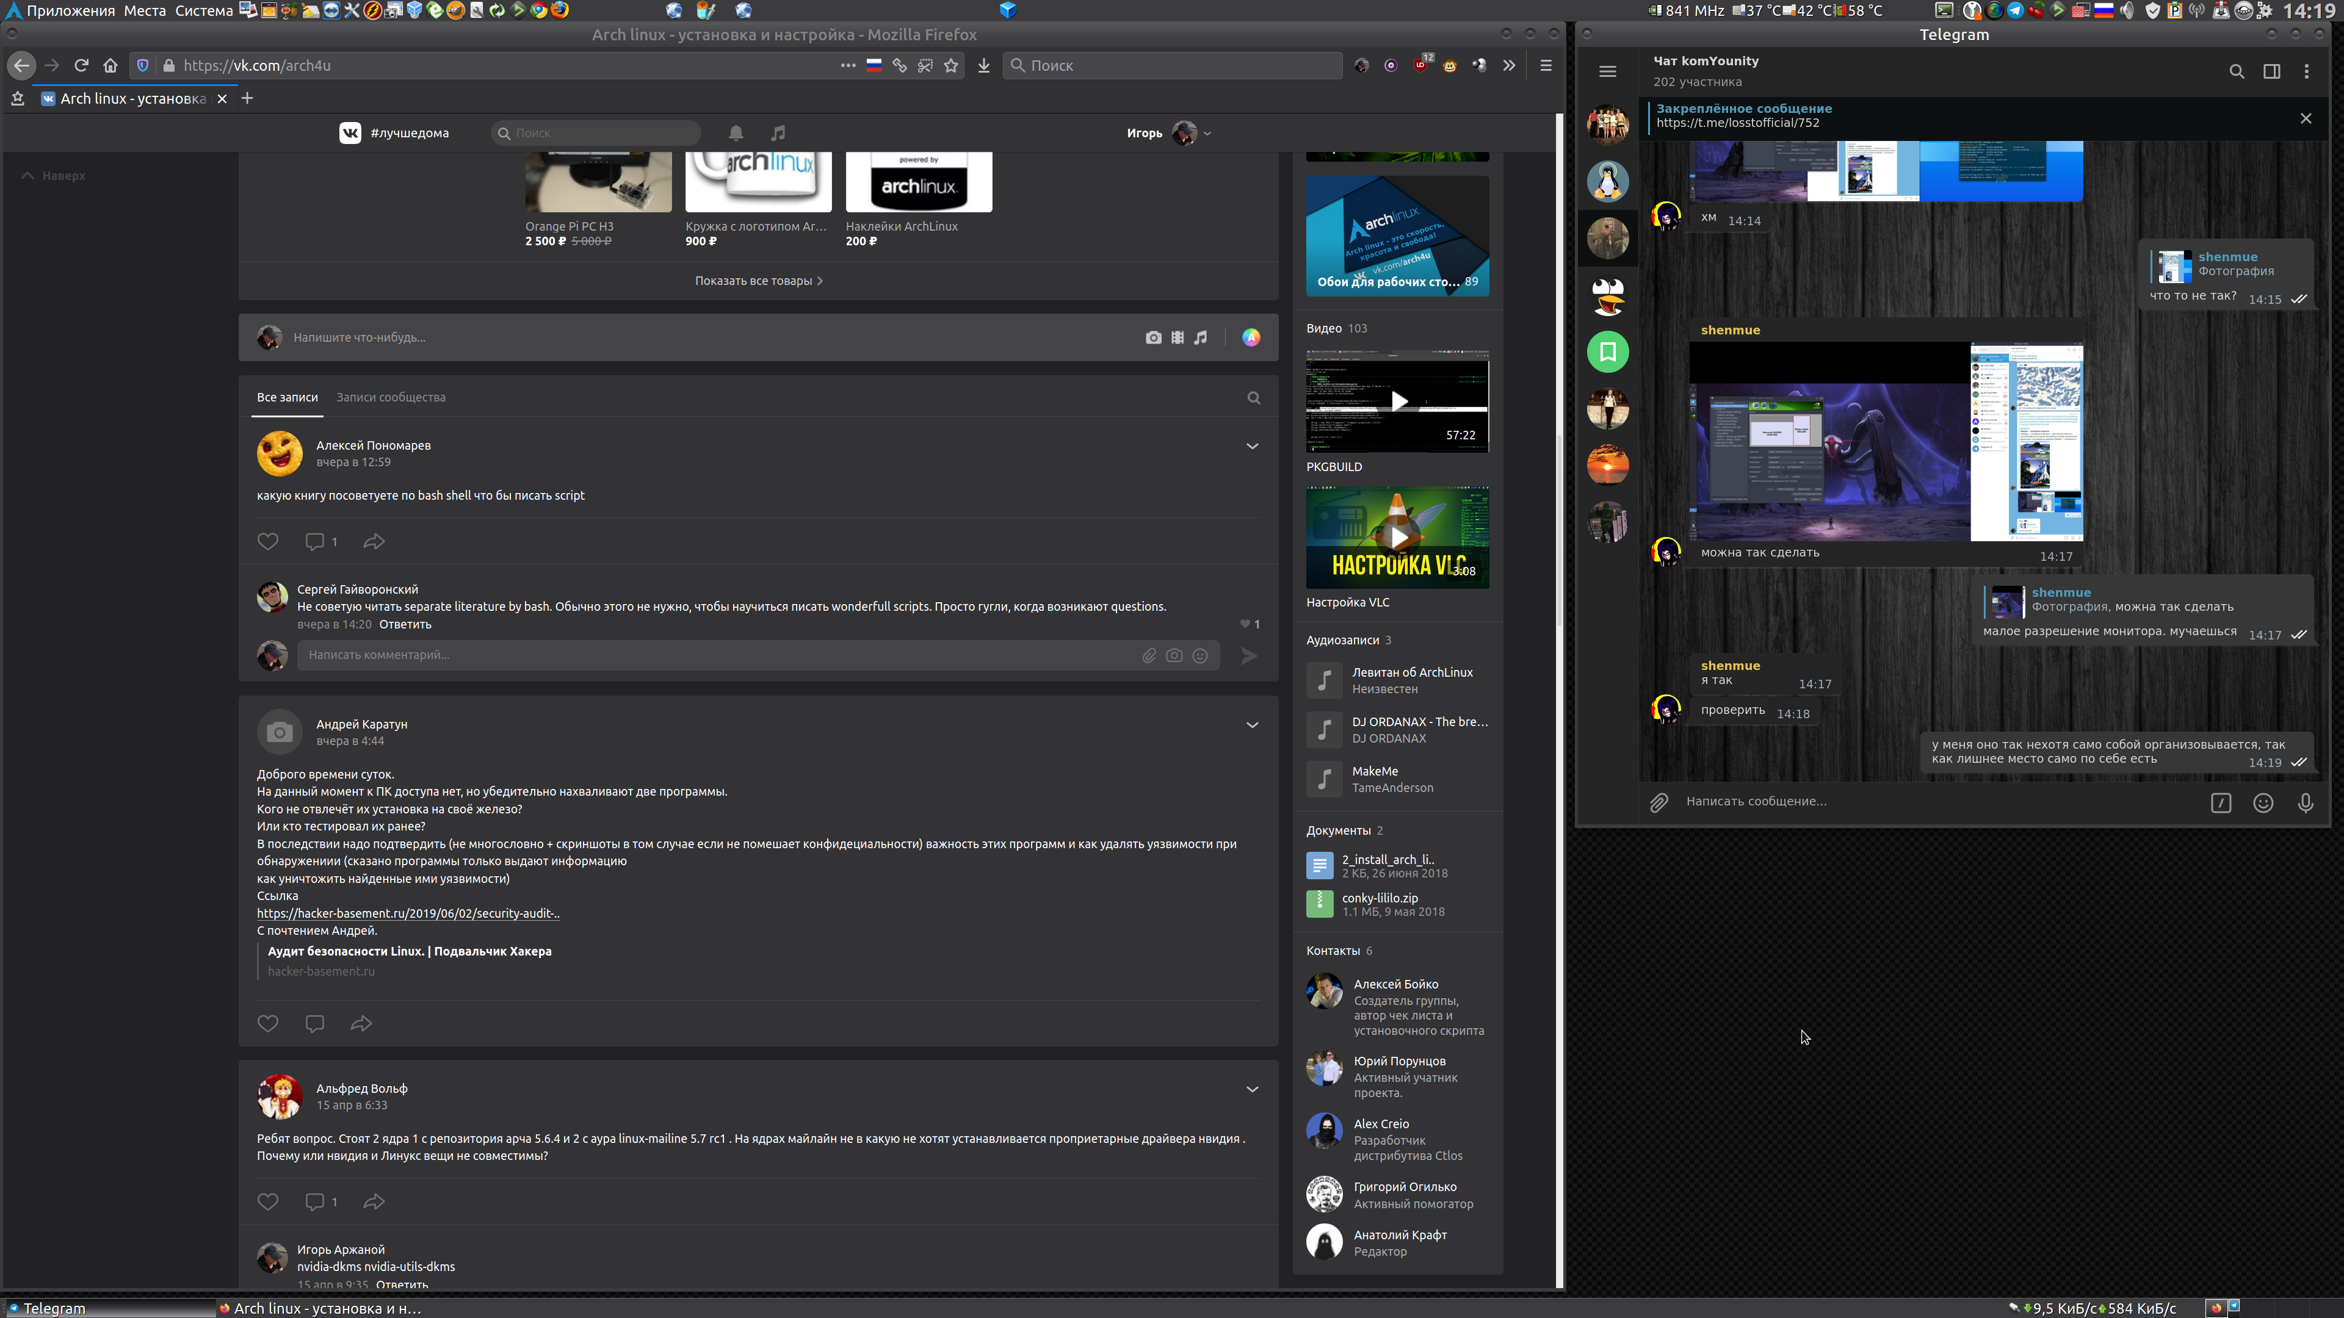Image resolution: width=2344 pixels, height=1318 pixels.
Task: Open shenmue screenshot photo in Telegram
Action: click(1886, 442)
